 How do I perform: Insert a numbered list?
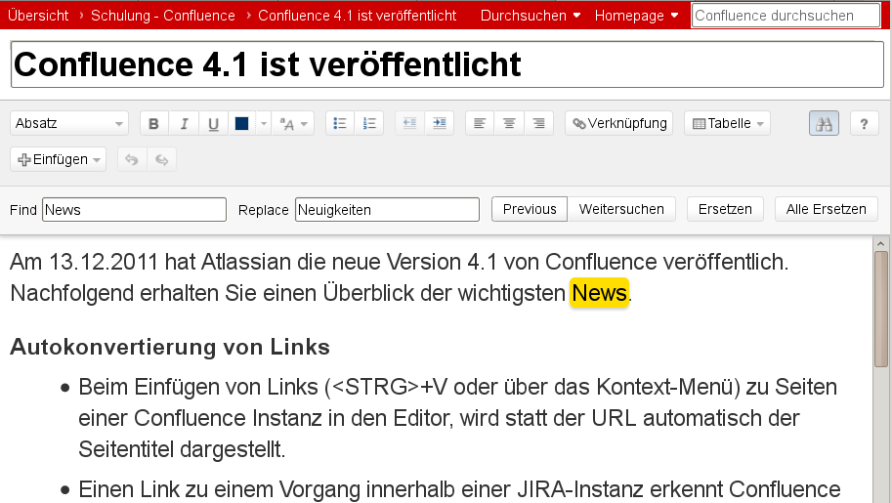(x=369, y=123)
